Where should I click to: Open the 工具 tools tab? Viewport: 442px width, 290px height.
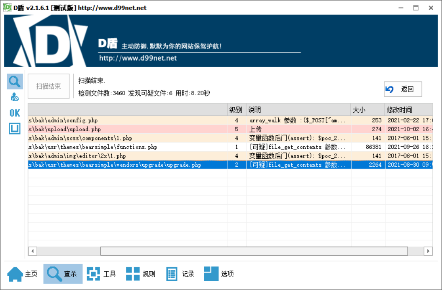101,274
